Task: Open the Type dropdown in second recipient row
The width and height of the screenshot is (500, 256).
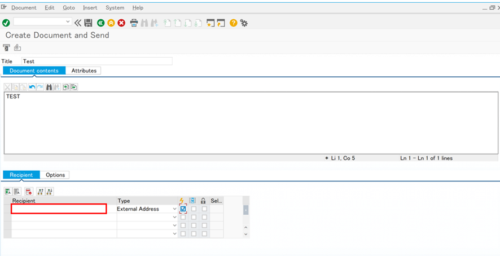Action: coord(174,217)
